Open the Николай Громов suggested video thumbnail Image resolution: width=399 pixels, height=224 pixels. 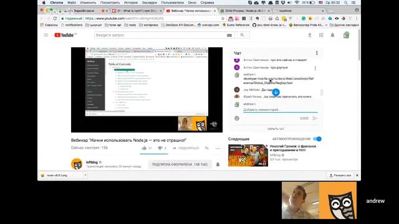(x=248, y=156)
